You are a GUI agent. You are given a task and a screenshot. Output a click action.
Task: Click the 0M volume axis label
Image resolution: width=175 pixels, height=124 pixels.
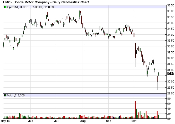pos(169,119)
